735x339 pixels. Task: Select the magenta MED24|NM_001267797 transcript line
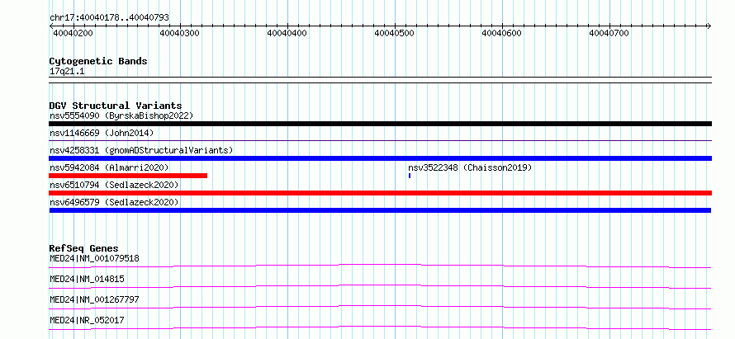(x=380, y=307)
